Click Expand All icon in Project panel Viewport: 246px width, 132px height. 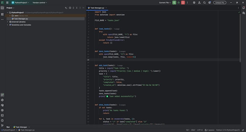click(x=73, y=8)
